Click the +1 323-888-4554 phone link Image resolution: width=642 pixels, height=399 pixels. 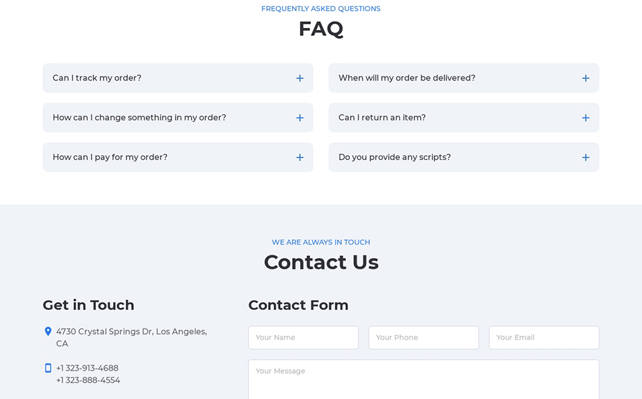point(88,380)
